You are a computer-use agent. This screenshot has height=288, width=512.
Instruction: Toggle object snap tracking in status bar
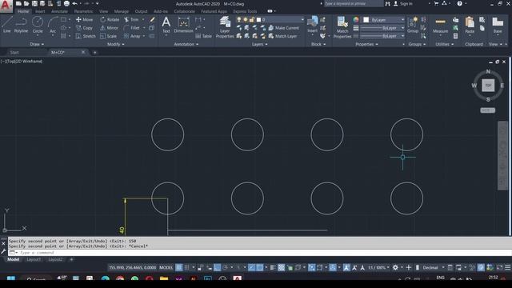(251, 268)
